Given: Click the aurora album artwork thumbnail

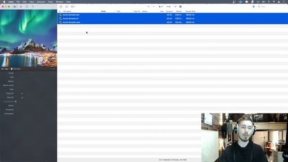Looking at the screenshot, I should pyautogui.click(x=28, y=38).
